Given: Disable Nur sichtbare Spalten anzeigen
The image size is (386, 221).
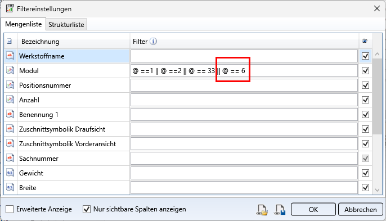Looking at the screenshot, I should coord(87,209).
